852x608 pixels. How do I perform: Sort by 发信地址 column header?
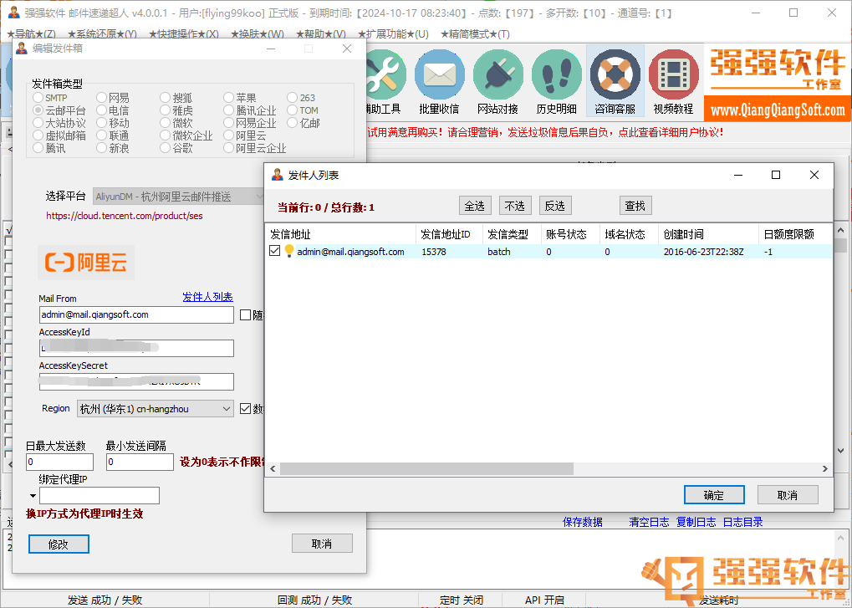(341, 234)
